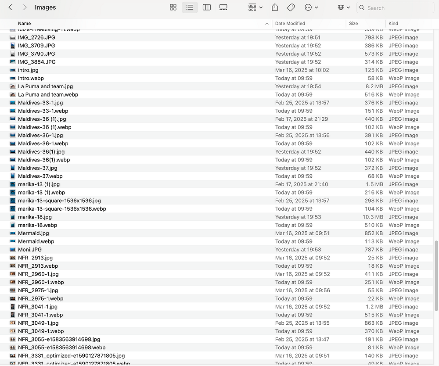Select file thumbnail icon of IMG_2726.JPG
Viewport: 439px width, 366px height.
[x=13, y=37]
